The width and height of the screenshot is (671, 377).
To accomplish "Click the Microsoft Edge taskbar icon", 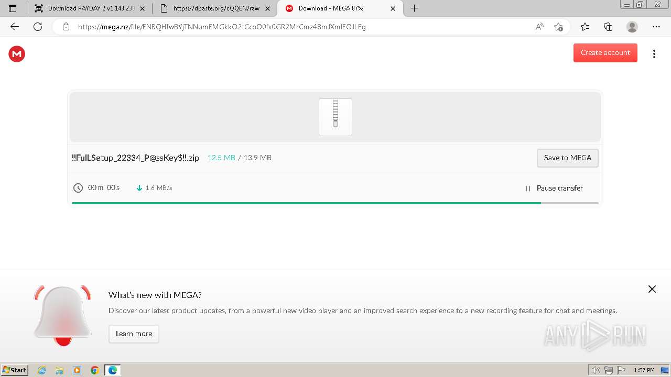I will pos(113,370).
